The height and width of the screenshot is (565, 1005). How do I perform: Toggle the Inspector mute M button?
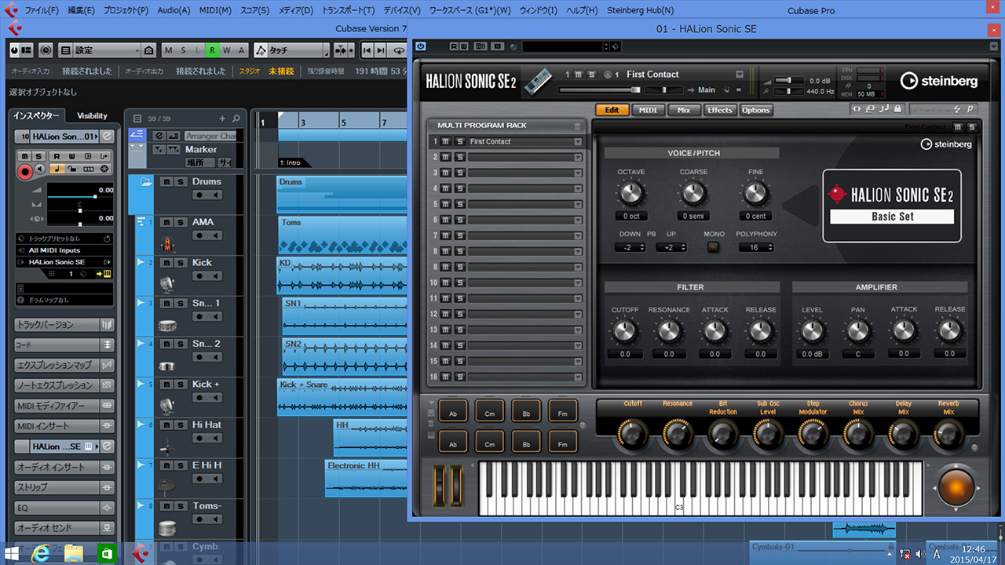pyautogui.click(x=24, y=156)
